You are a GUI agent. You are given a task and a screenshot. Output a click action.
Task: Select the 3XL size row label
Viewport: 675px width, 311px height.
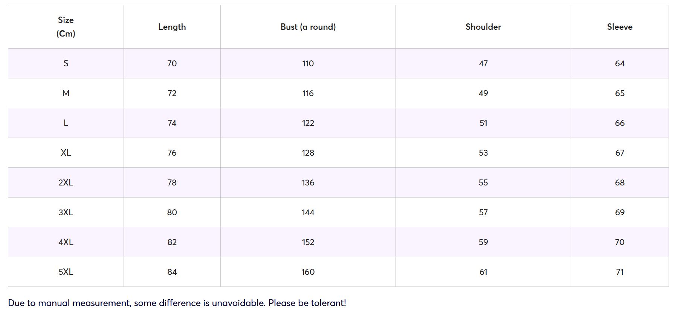click(x=66, y=212)
